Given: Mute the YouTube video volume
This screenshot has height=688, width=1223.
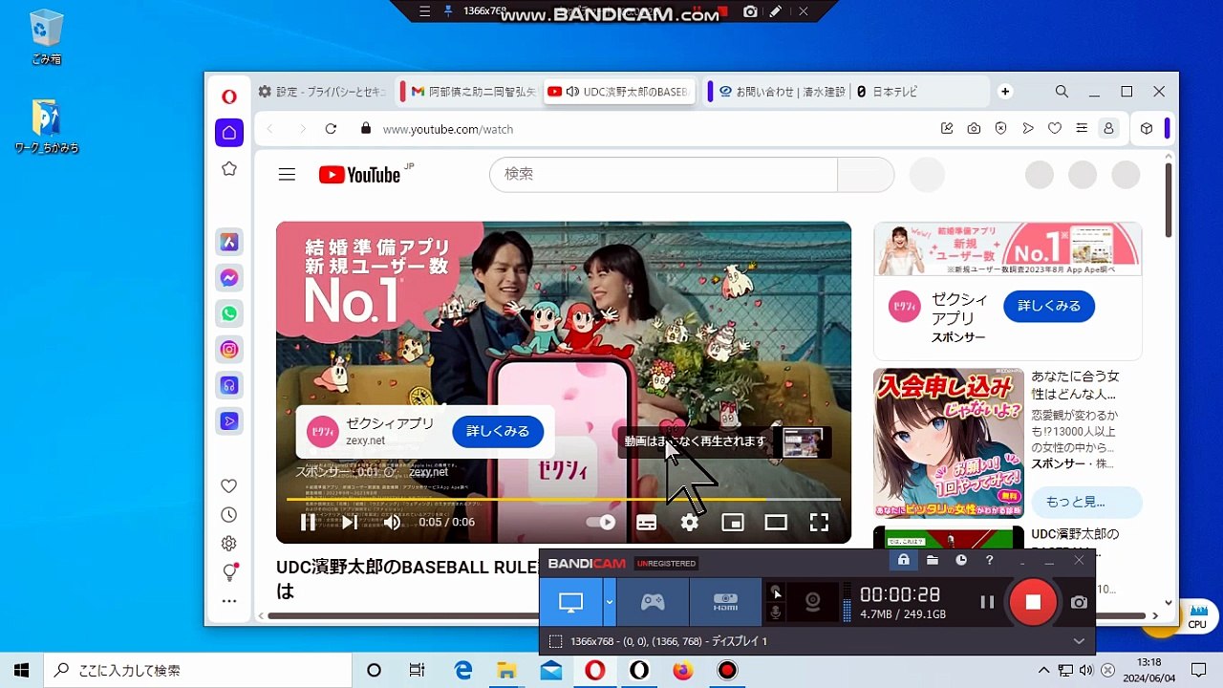Looking at the screenshot, I should click(392, 522).
